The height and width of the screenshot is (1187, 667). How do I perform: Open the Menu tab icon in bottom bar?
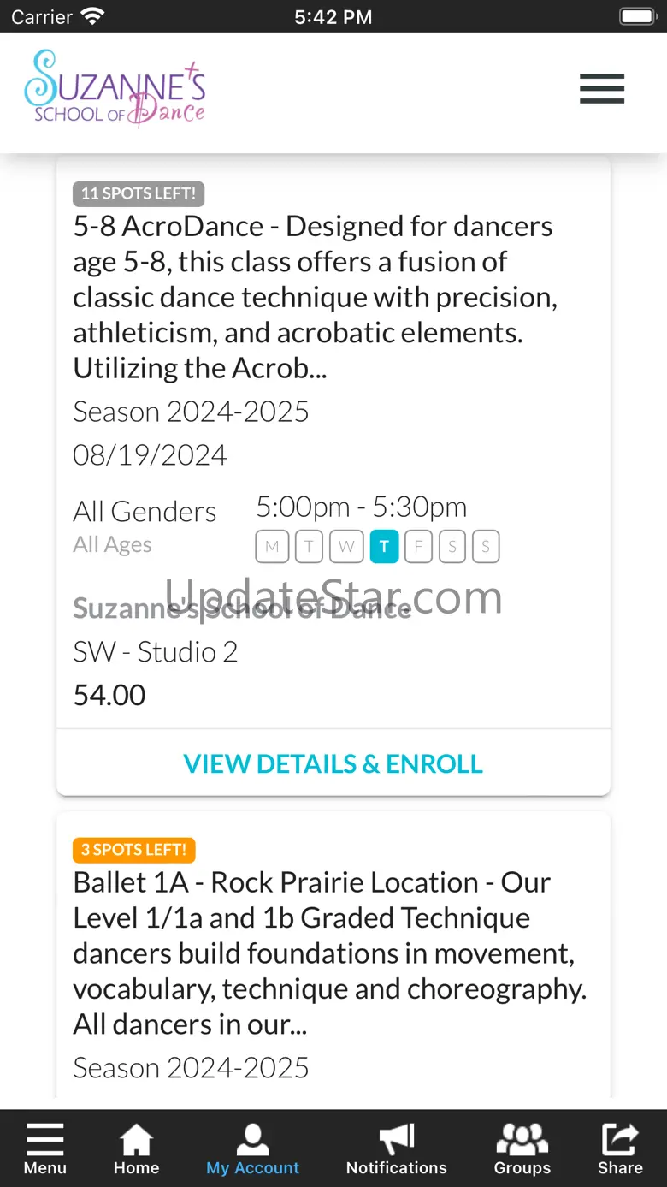[x=44, y=1148]
